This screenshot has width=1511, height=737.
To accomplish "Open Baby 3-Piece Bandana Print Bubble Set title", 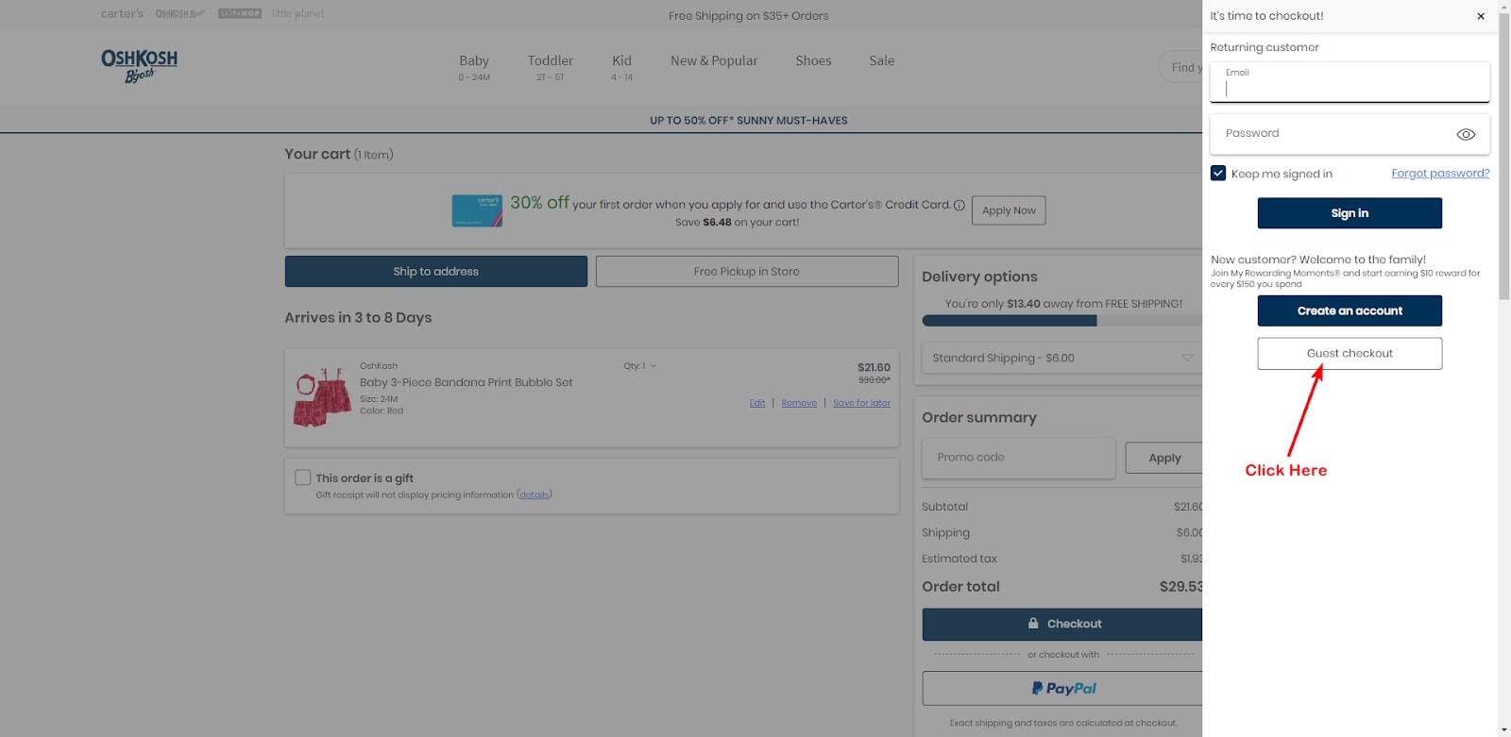I will pyautogui.click(x=467, y=382).
